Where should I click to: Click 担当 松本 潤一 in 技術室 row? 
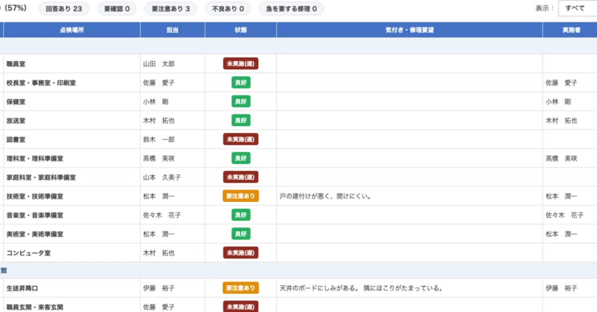tap(159, 196)
